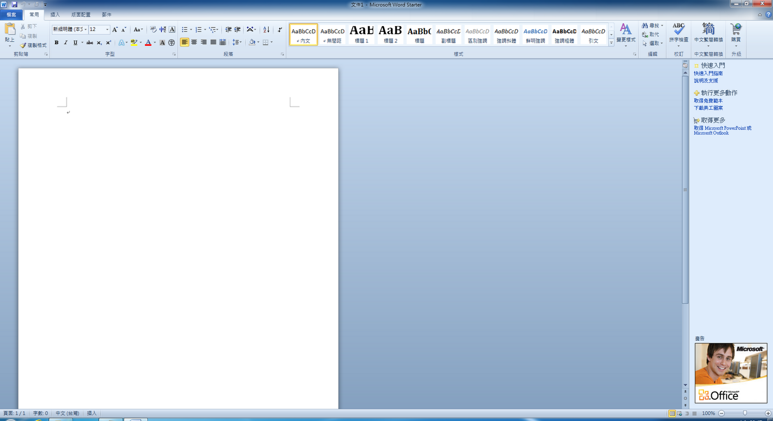Click the red font color button

coord(148,42)
